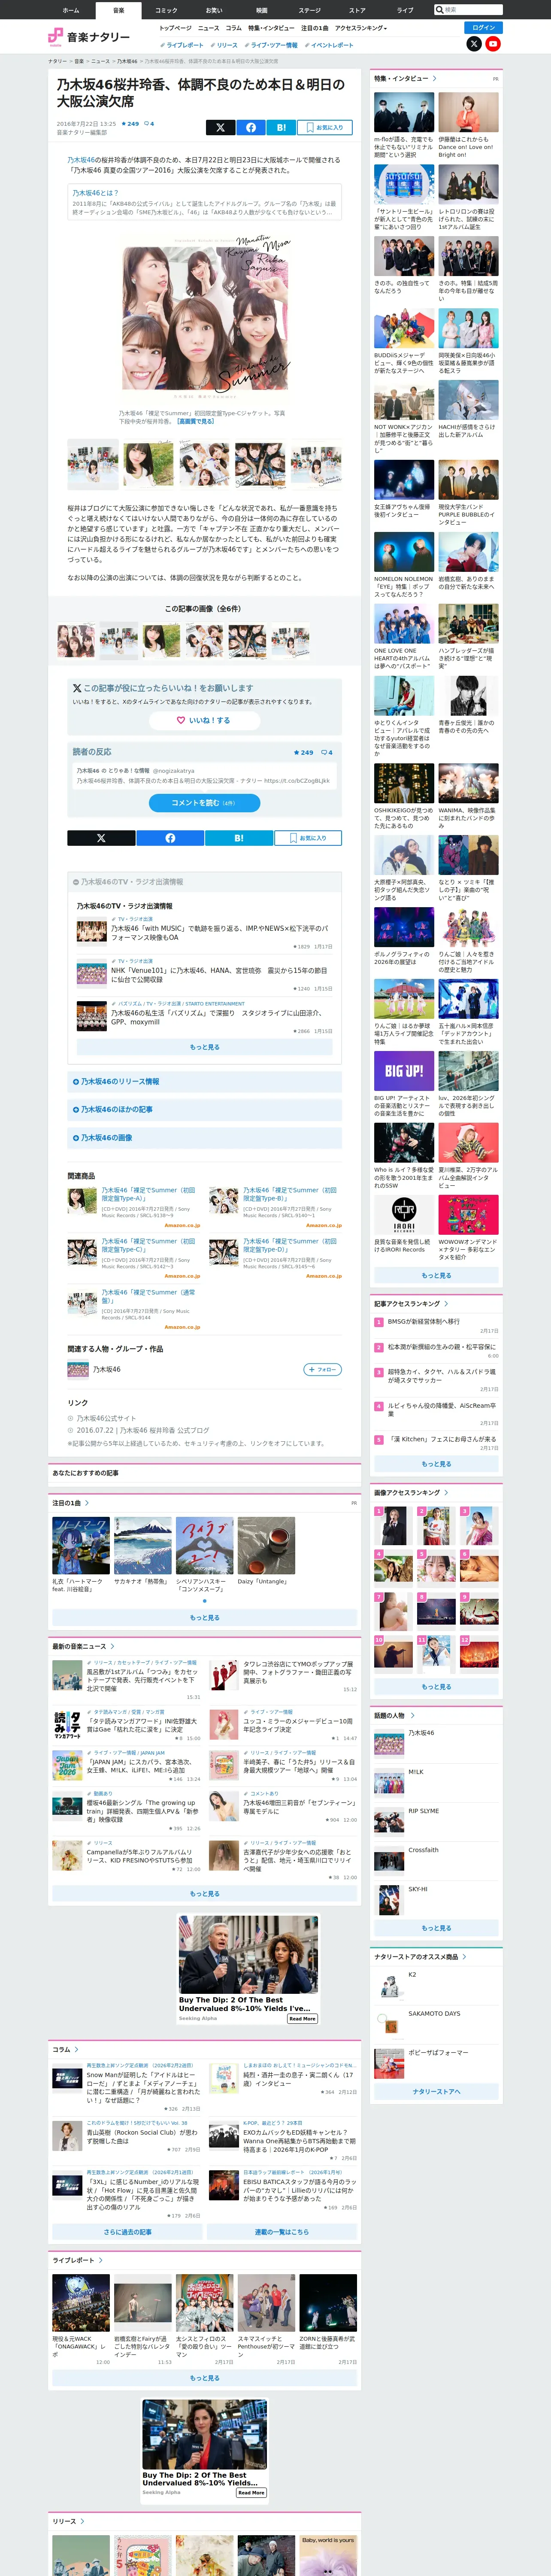551x2576 pixels.
Task: Switch to the お笑い tab
Action: point(214,10)
